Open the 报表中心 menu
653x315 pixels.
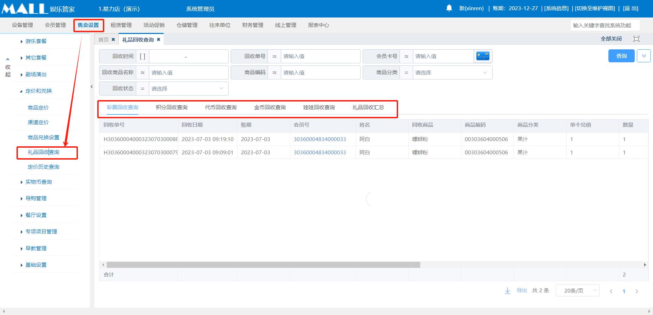pos(319,25)
